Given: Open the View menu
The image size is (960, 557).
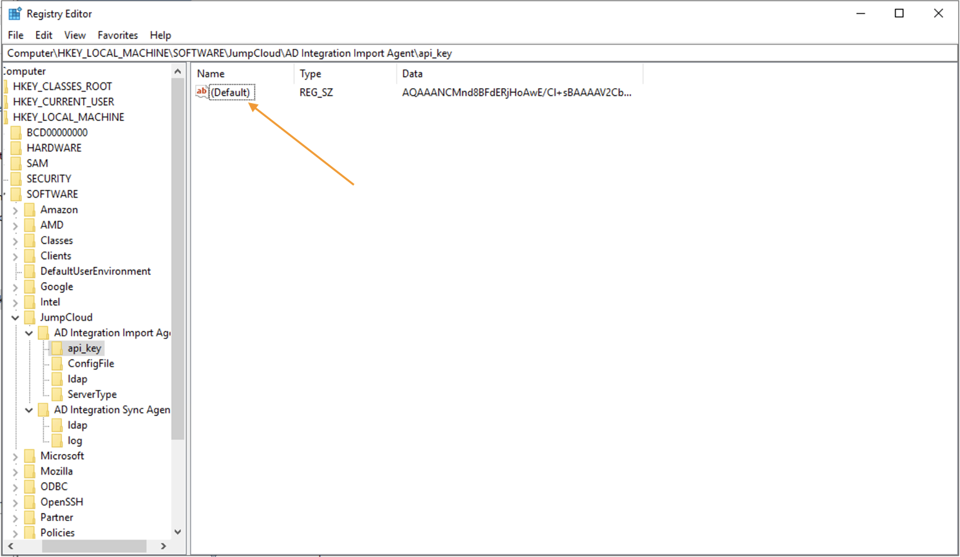Looking at the screenshot, I should point(75,35).
